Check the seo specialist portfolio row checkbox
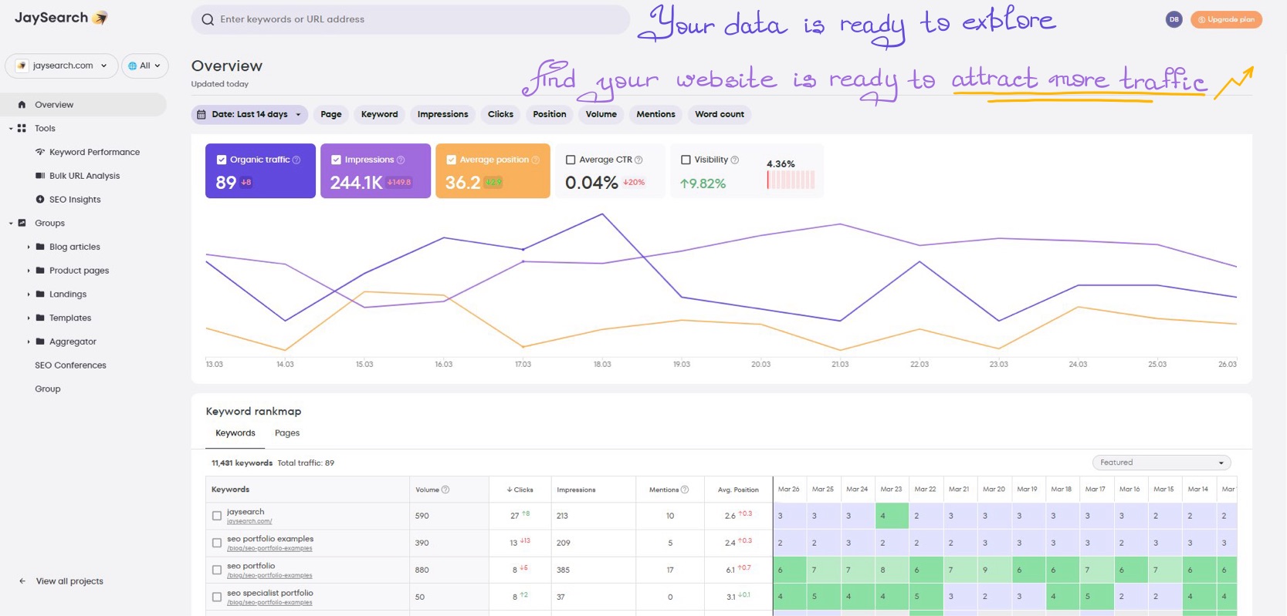 coord(217,597)
